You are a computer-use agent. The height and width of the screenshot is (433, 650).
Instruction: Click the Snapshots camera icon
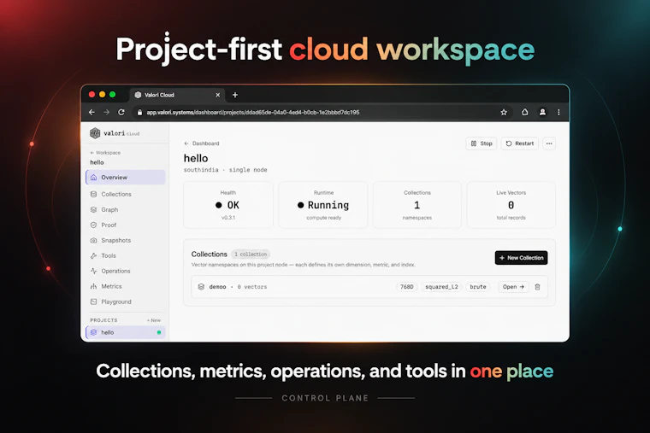pyautogui.click(x=94, y=240)
